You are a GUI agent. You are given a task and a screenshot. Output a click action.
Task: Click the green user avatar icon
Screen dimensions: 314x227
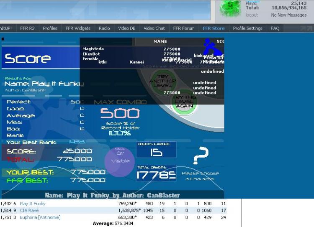(230, 8)
